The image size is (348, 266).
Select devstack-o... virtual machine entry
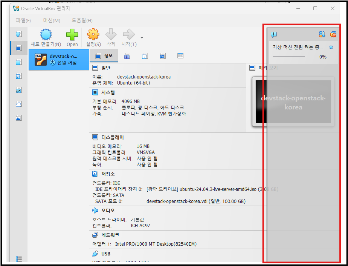[59, 60]
